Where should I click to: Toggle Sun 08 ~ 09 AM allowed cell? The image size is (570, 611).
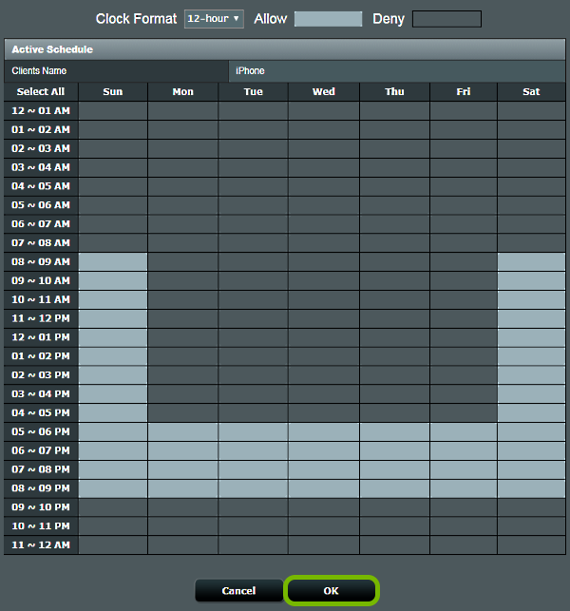coord(113,262)
